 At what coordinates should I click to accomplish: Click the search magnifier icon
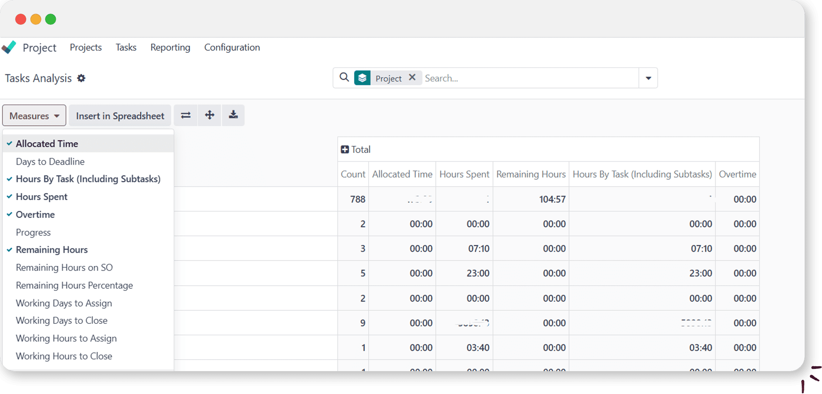point(344,78)
